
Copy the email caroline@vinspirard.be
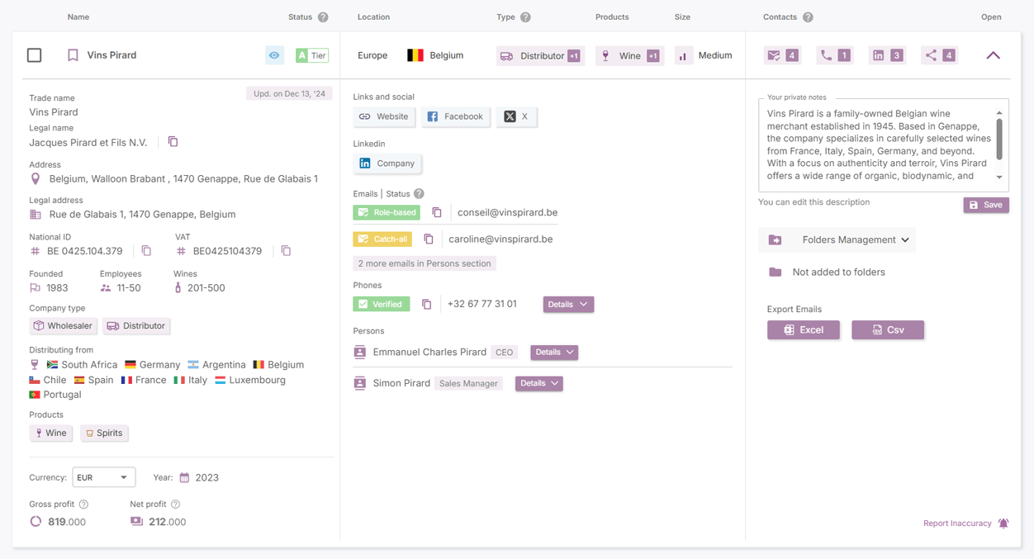coord(429,239)
